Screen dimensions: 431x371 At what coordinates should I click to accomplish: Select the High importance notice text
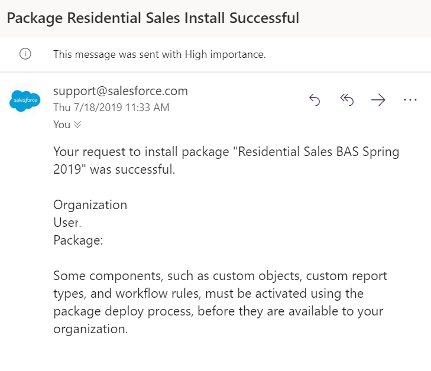coord(160,54)
